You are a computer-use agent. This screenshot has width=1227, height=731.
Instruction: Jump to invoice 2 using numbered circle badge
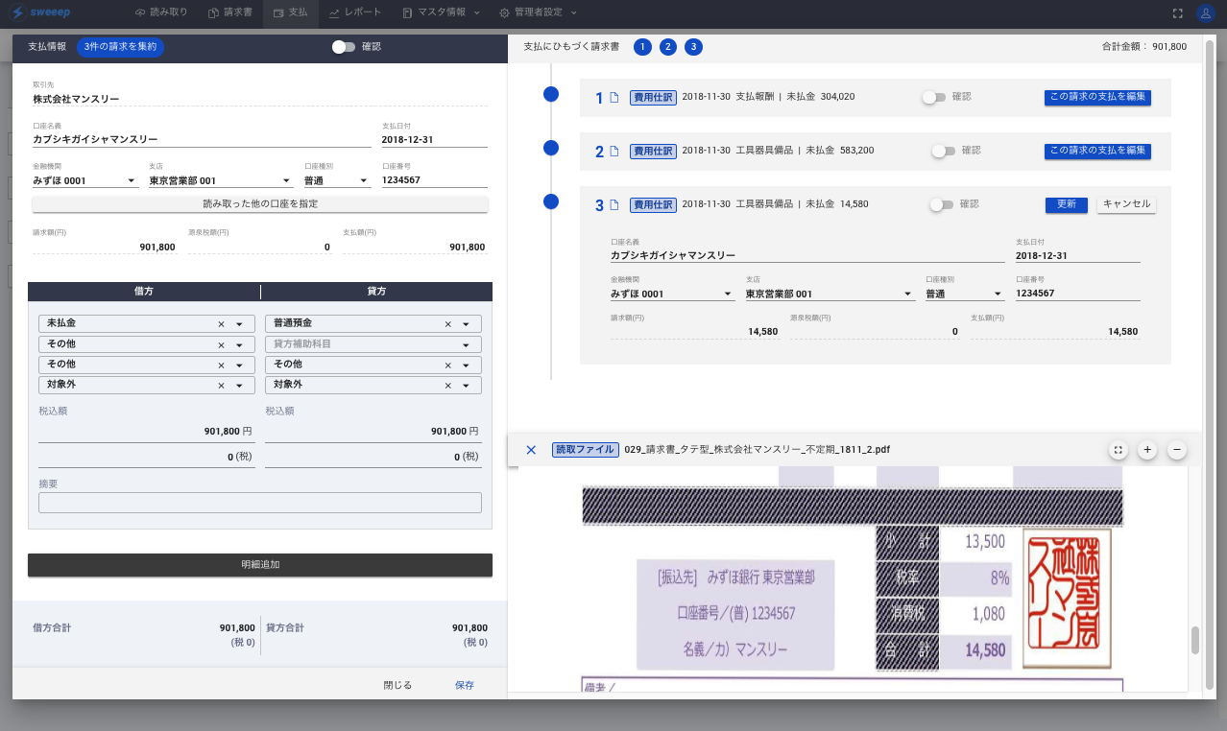click(x=668, y=47)
